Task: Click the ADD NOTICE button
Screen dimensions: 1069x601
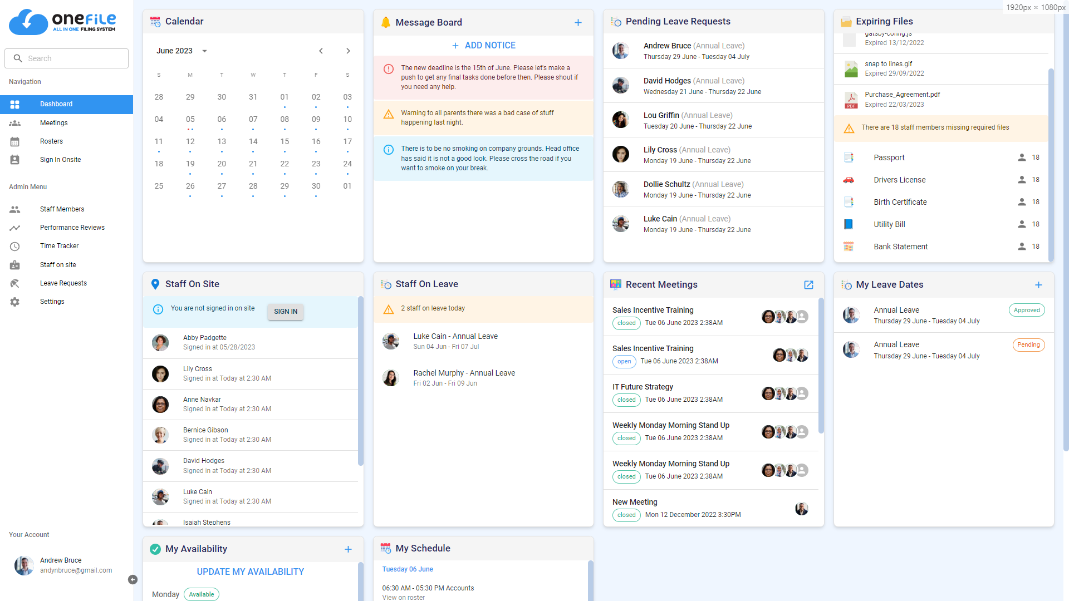Action: pos(483,45)
